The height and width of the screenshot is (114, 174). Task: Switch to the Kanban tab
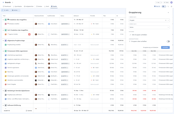[x=39, y=6]
